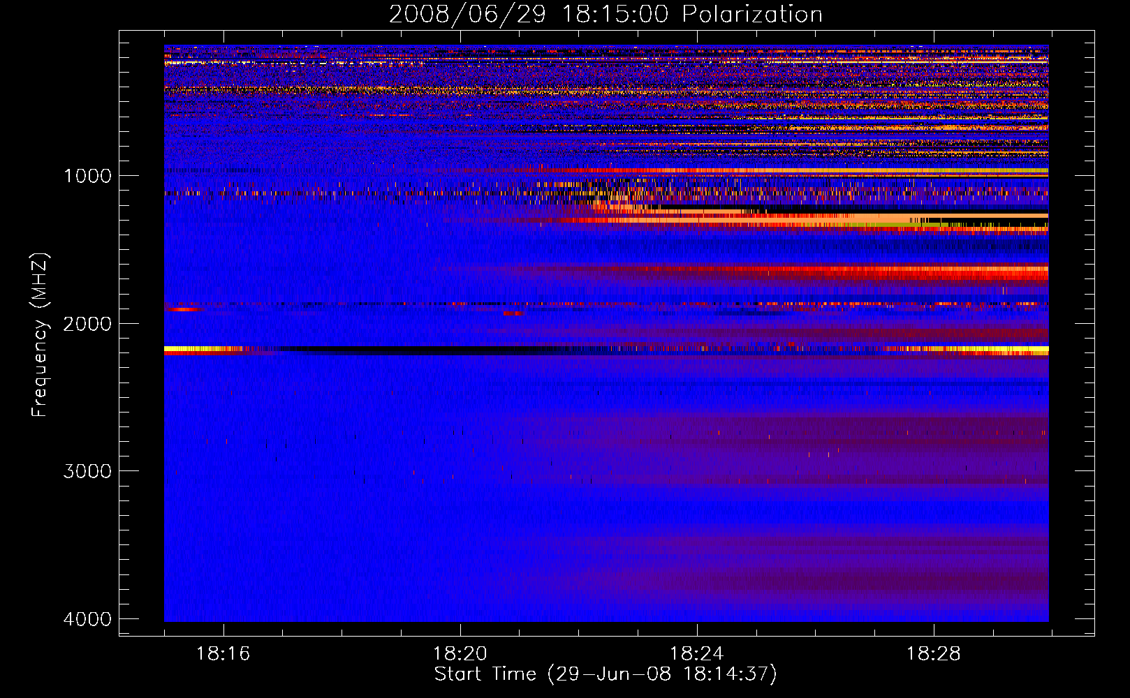Image resolution: width=1130 pixels, height=698 pixels.
Task: Click the 1000 frequency tick label
Action: (x=87, y=176)
